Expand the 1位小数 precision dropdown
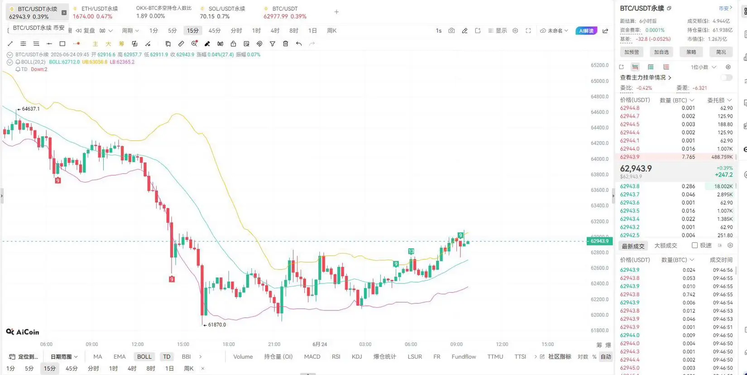 pyautogui.click(x=704, y=67)
